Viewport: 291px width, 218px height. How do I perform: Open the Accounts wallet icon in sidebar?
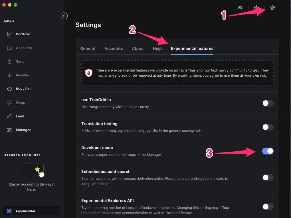pyautogui.click(x=9, y=48)
